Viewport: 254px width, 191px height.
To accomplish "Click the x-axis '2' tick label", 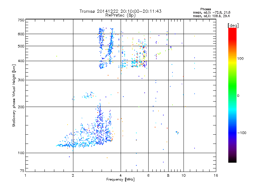I will coord(73,175).
